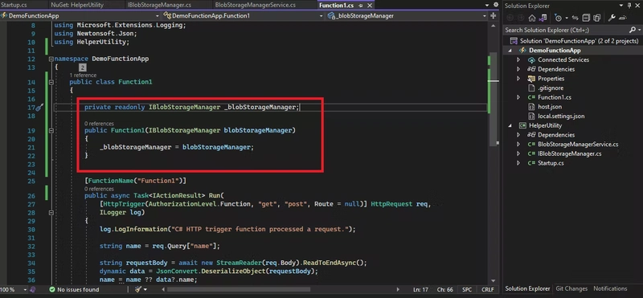This screenshot has height=298, width=643.
Task: Click the search magnifier in Solution Explorer
Action: click(x=632, y=30)
